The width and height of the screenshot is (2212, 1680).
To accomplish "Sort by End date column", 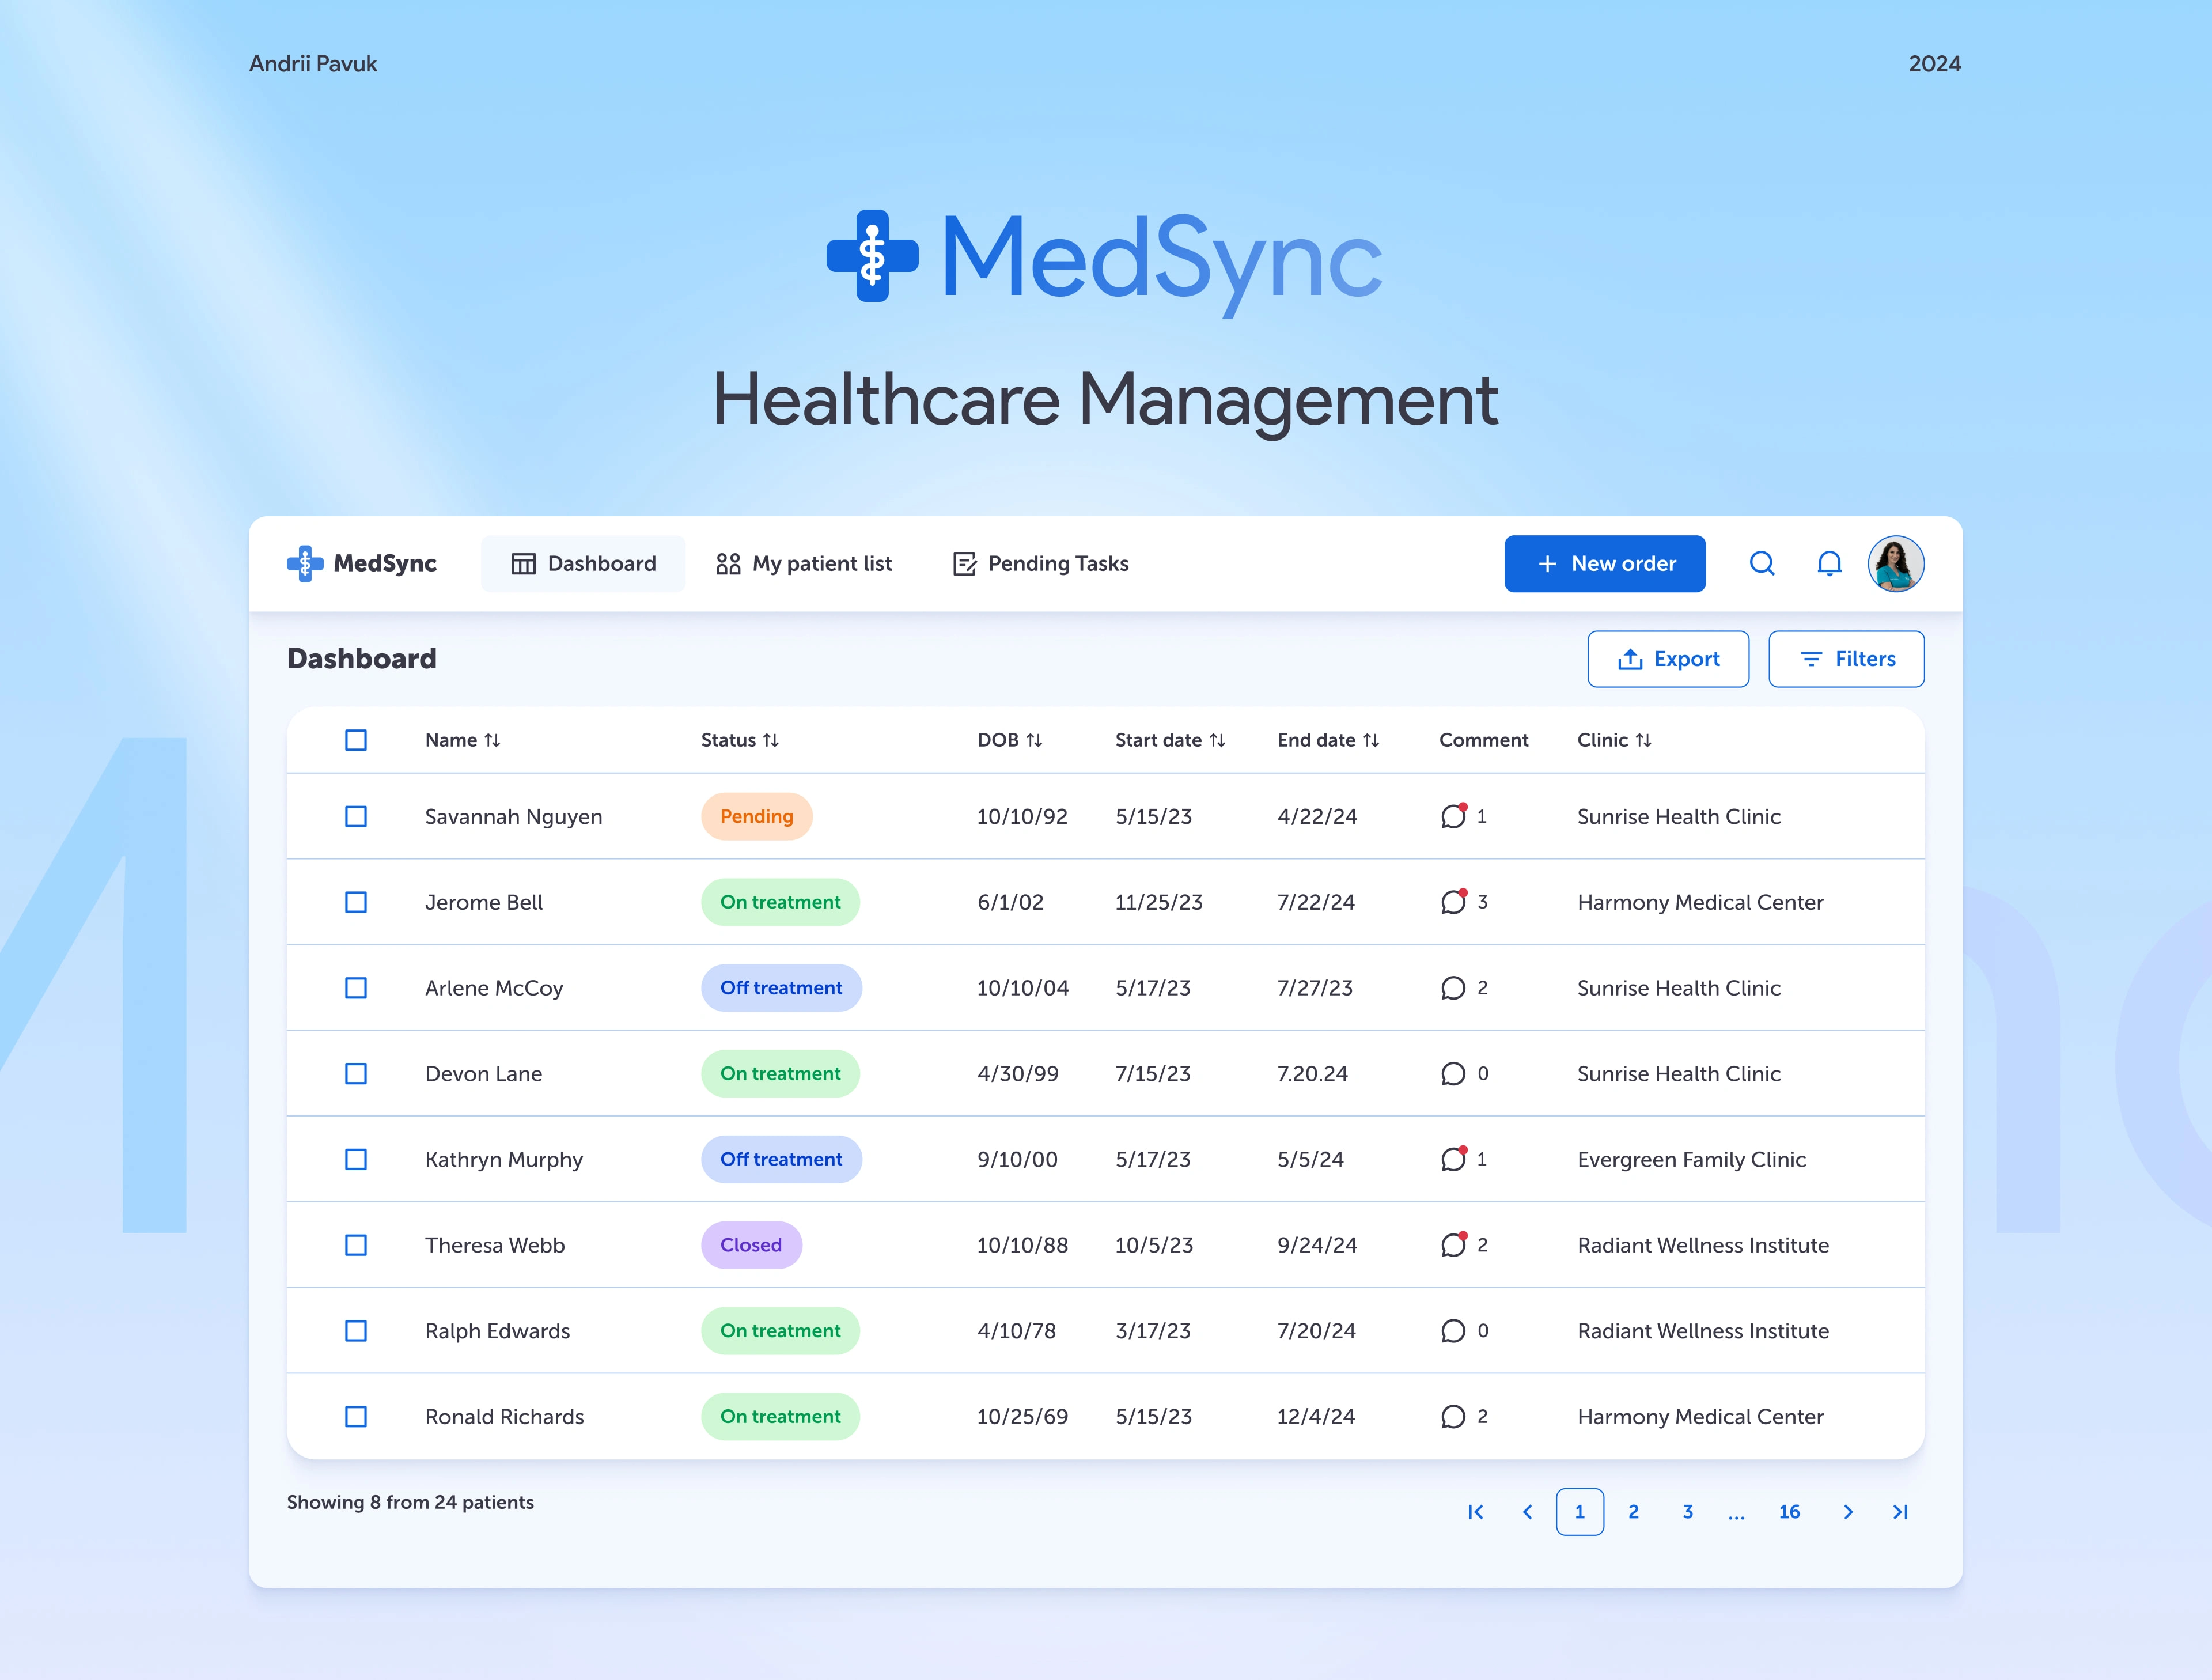I will pos(1371,740).
